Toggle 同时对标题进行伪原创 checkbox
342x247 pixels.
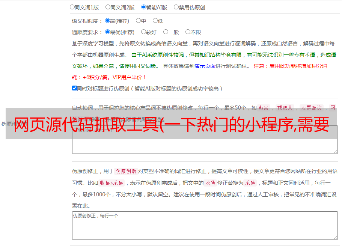(74, 88)
